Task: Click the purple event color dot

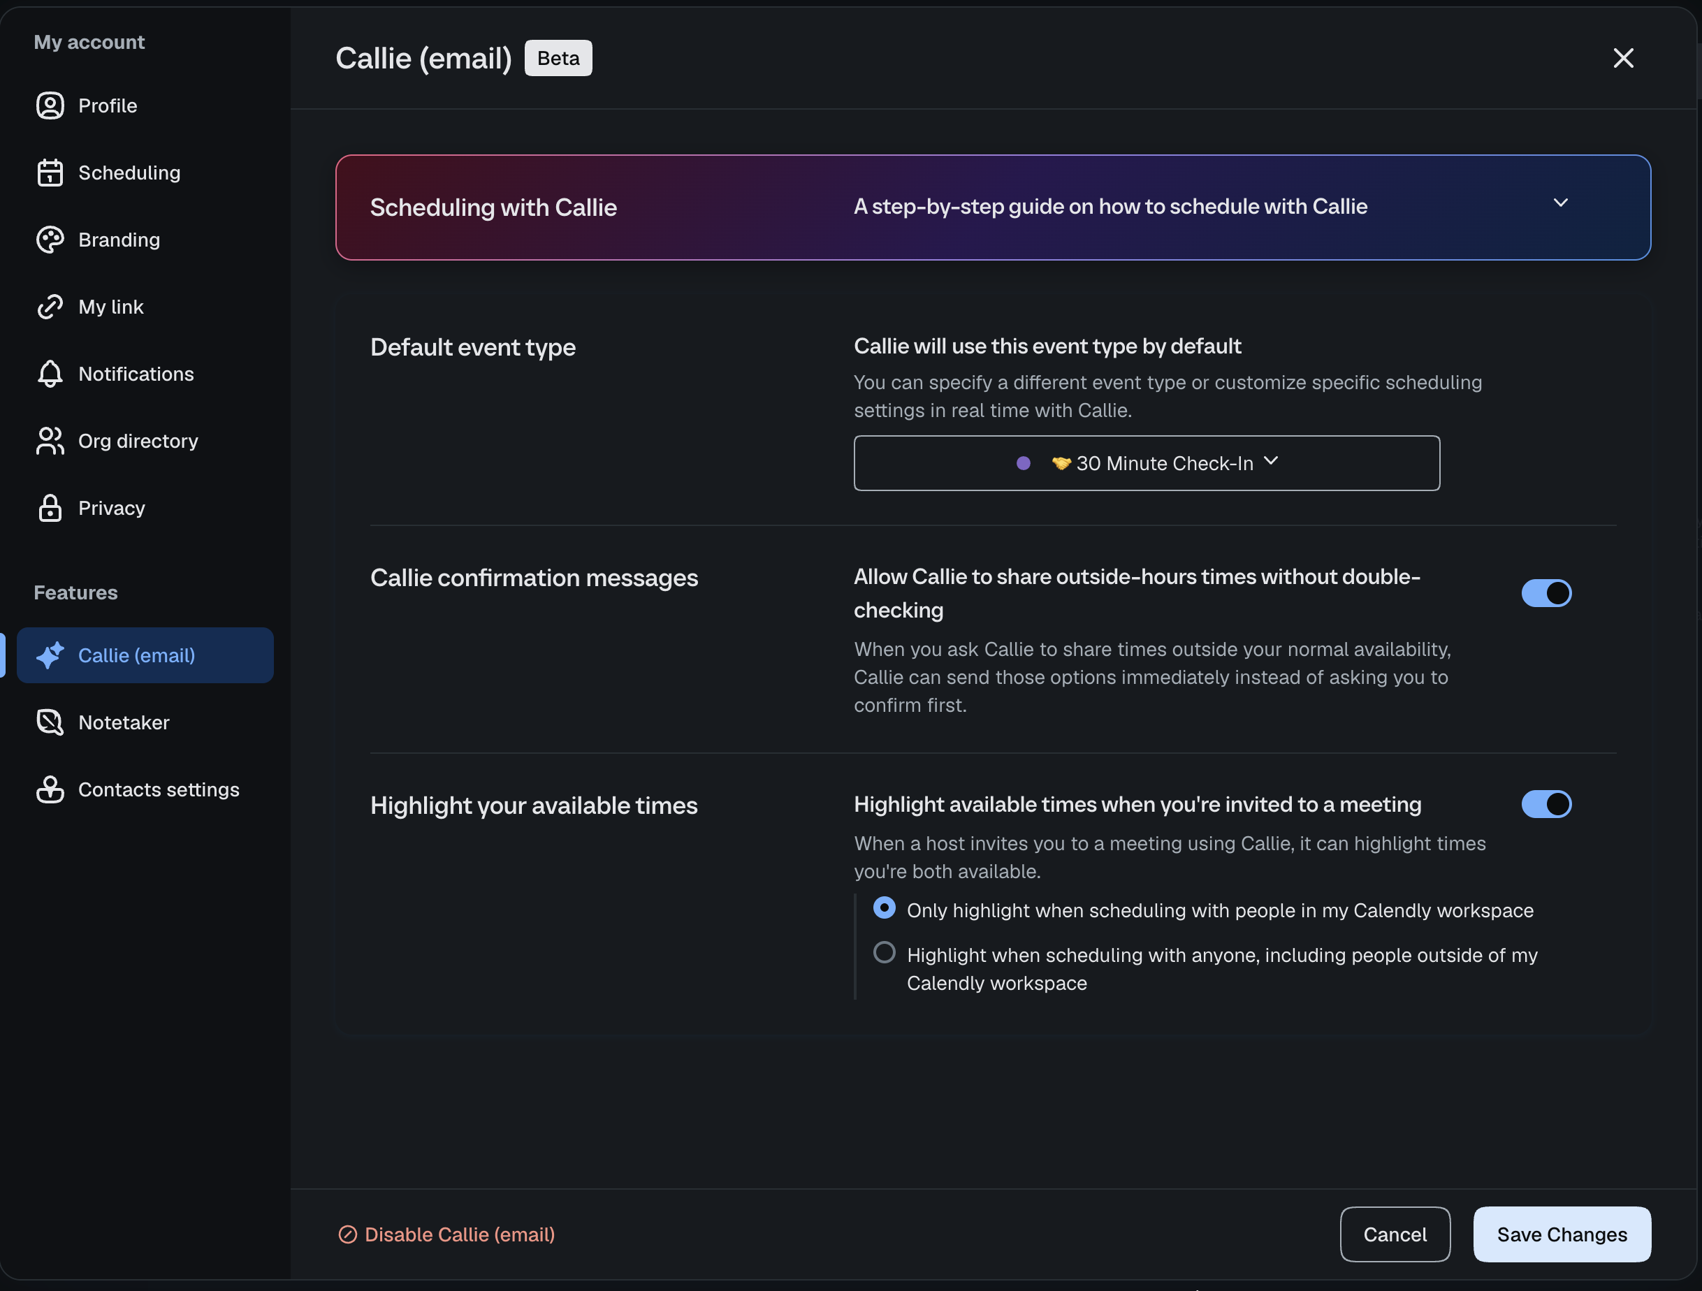Action: click(1024, 463)
